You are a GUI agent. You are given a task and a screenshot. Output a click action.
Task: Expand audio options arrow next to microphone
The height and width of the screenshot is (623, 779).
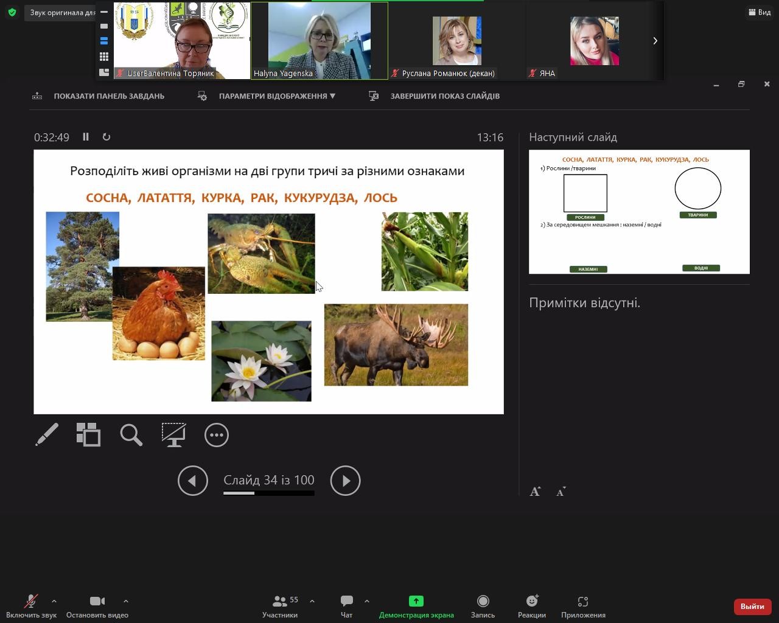click(x=54, y=601)
